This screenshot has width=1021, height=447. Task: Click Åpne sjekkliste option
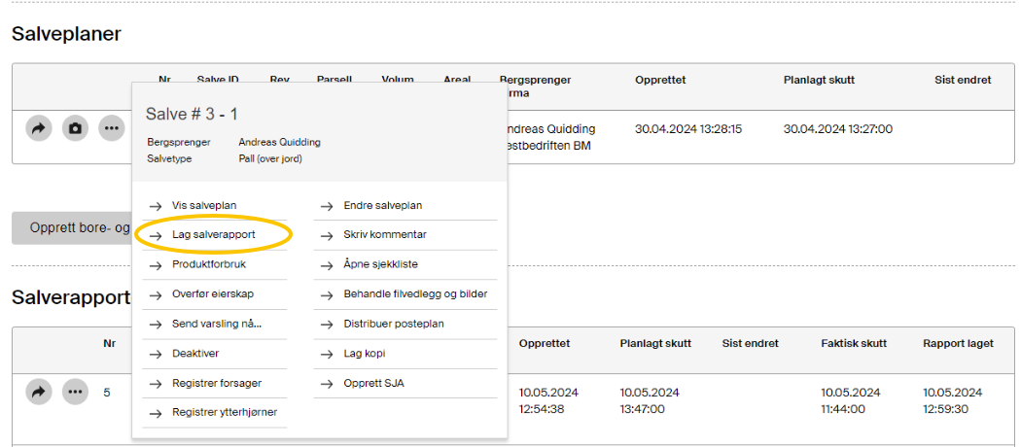coord(380,264)
